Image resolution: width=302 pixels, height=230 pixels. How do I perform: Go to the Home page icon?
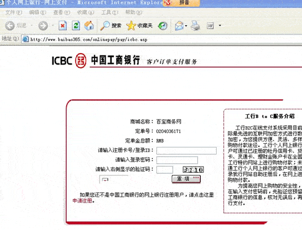89,26
